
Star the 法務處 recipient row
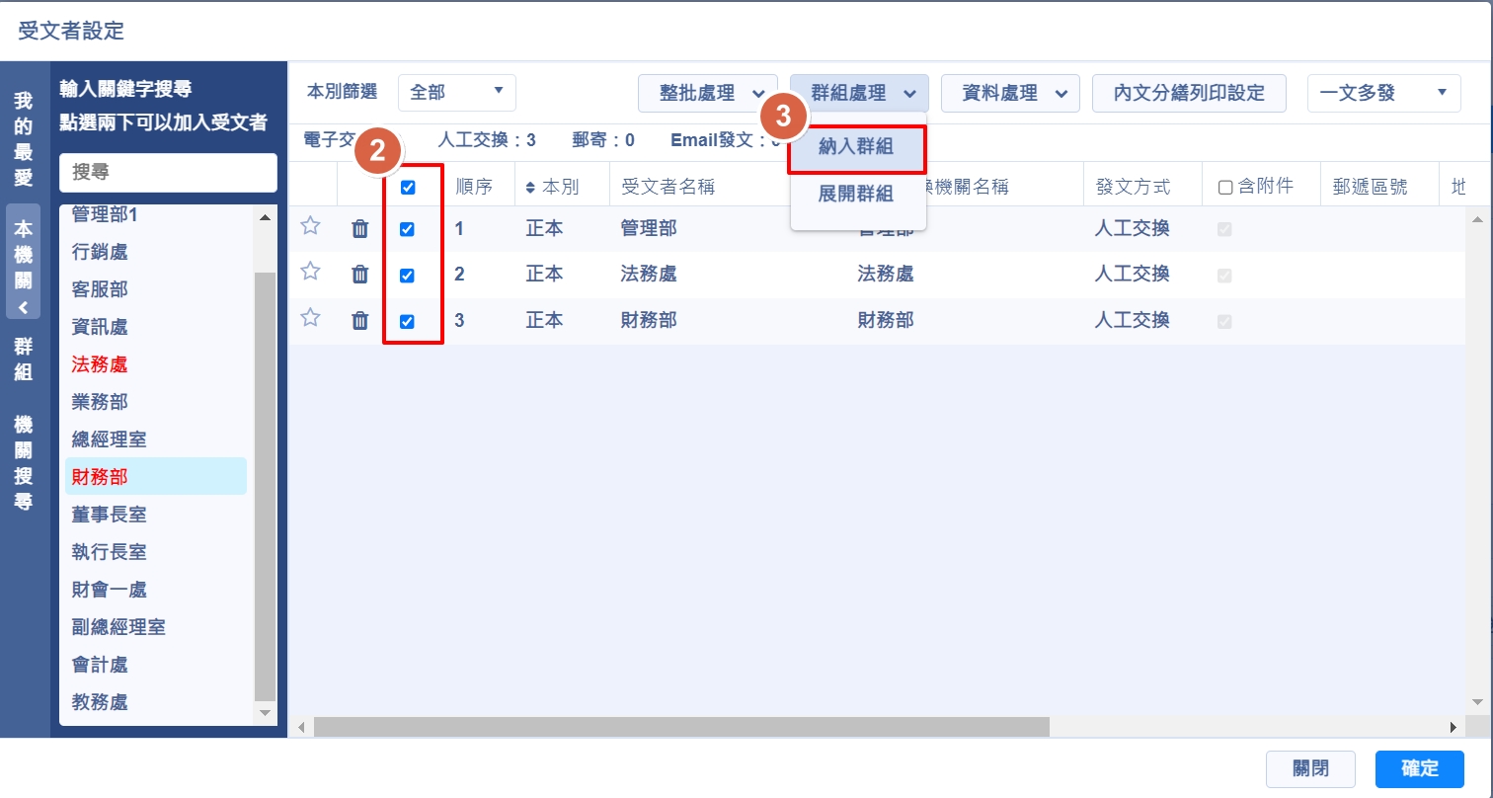310,272
